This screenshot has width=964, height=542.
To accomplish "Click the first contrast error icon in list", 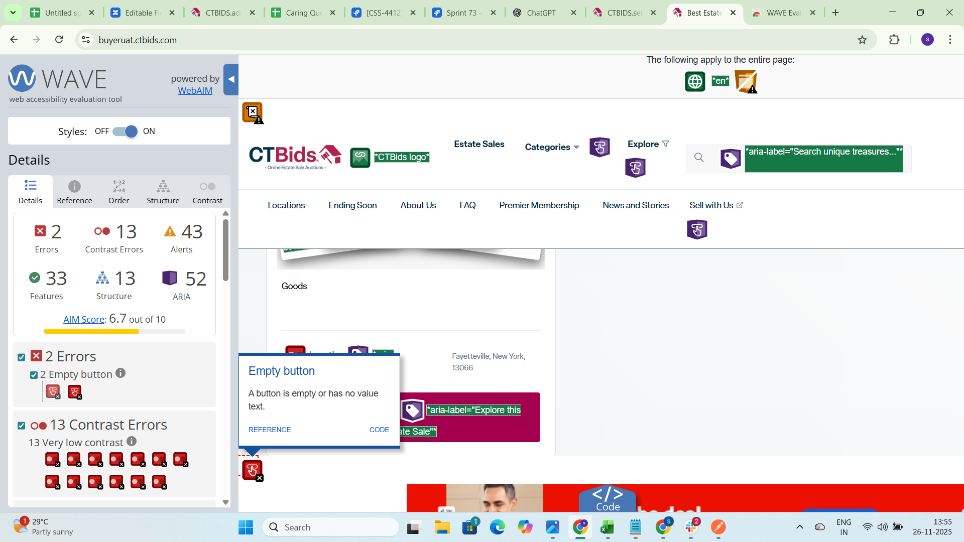I will [x=52, y=459].
